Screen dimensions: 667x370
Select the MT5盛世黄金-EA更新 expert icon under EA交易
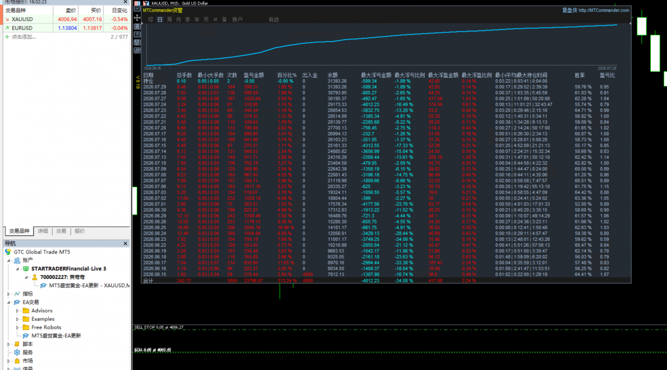26,336
